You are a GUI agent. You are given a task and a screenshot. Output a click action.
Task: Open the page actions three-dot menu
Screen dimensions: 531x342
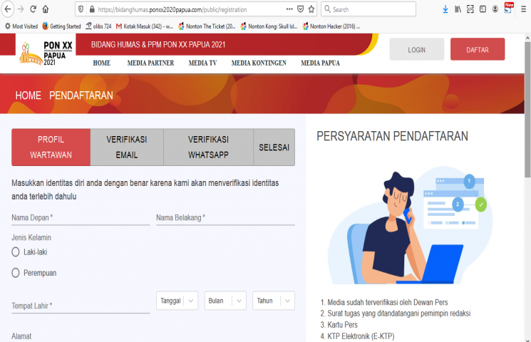click(288, 9)
